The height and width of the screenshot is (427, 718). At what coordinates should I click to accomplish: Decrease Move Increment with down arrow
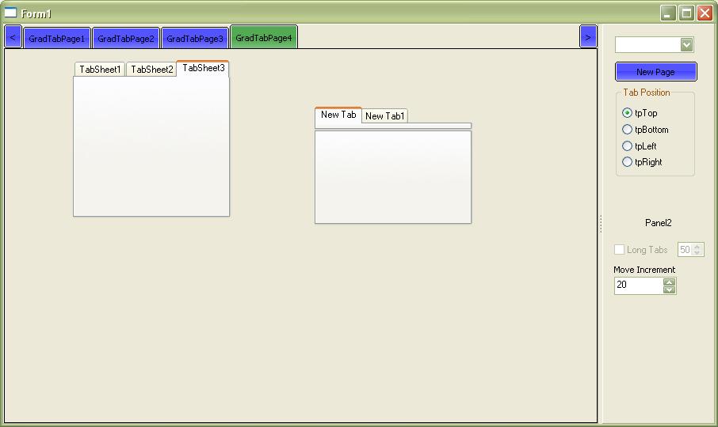670,289
